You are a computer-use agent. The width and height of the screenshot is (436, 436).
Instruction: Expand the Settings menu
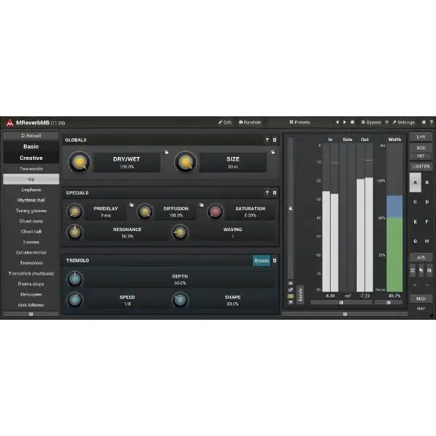(x=403, y=122)
